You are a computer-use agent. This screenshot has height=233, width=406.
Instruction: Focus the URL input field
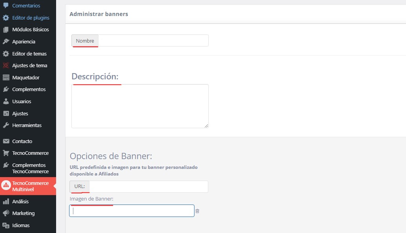click(148, 186)
